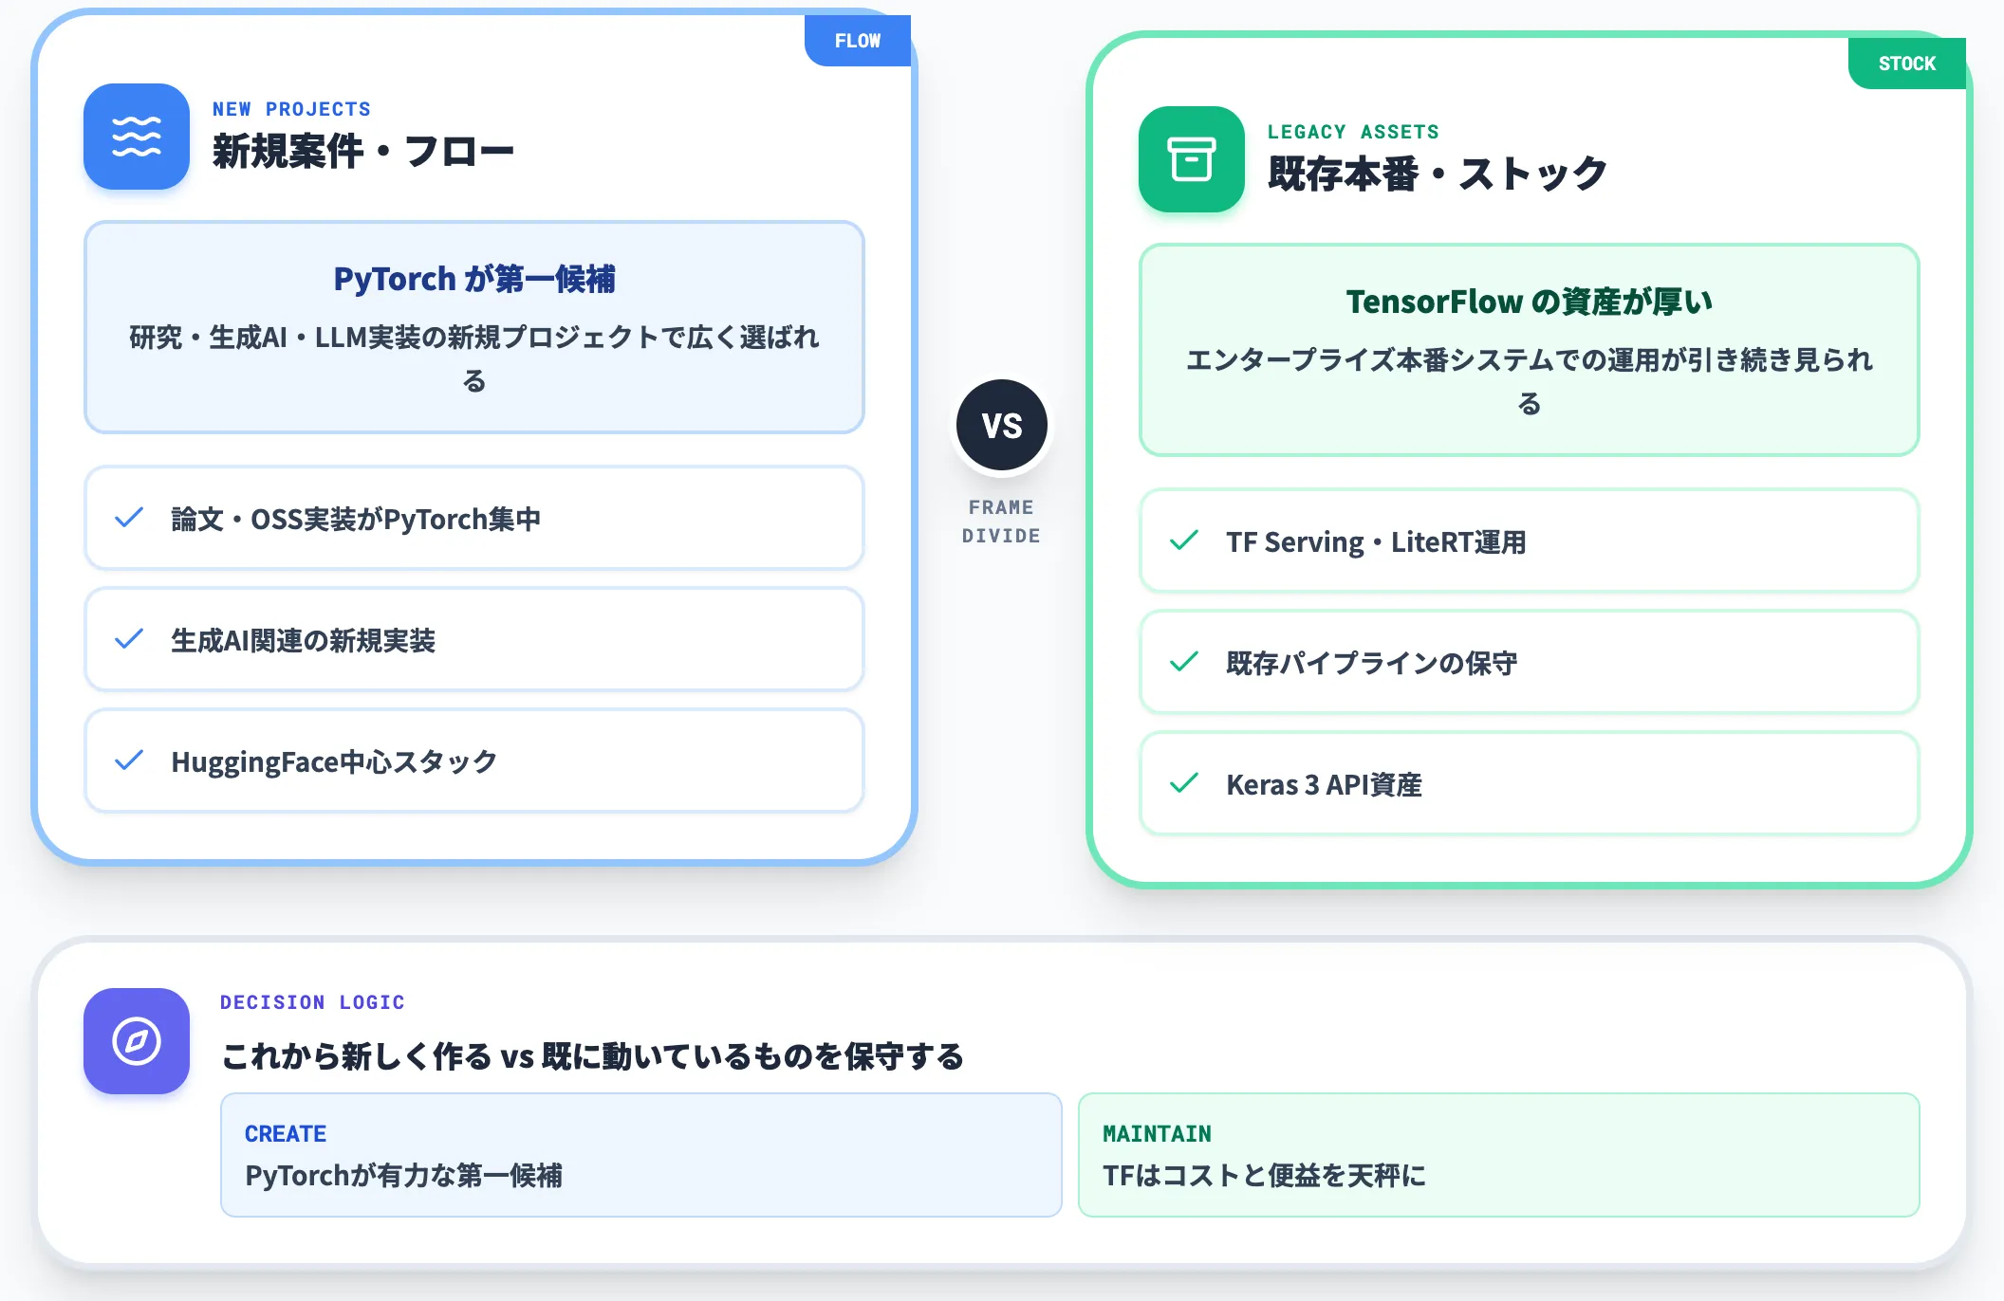
Task: Open the PyTorch が第一候補 highlight box
Action: tap(474, 327)
